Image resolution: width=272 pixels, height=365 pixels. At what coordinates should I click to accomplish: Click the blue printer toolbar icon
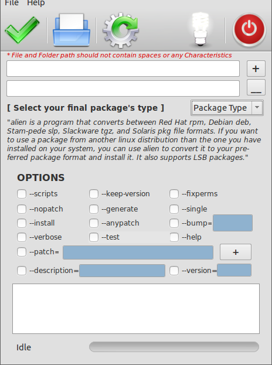72,30
